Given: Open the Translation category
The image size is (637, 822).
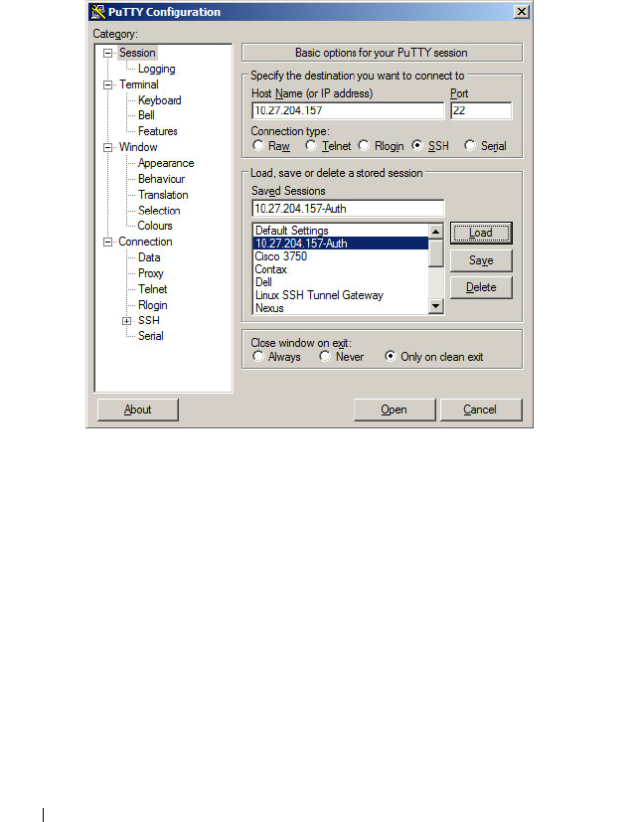Looking at the screenshot, I should point(163,195).
